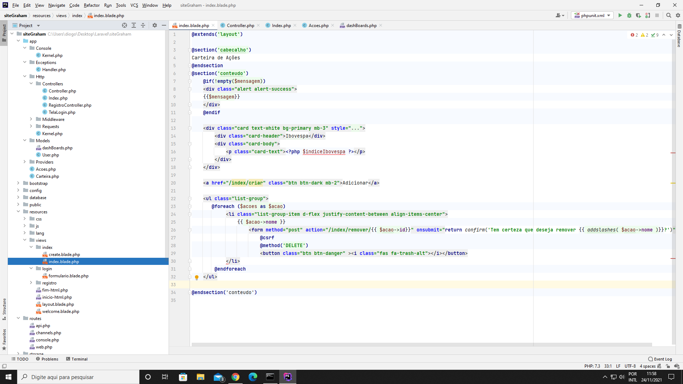683x384 pixels.
Task: Open the Structure tool window
Action: [x=4, y=309]
